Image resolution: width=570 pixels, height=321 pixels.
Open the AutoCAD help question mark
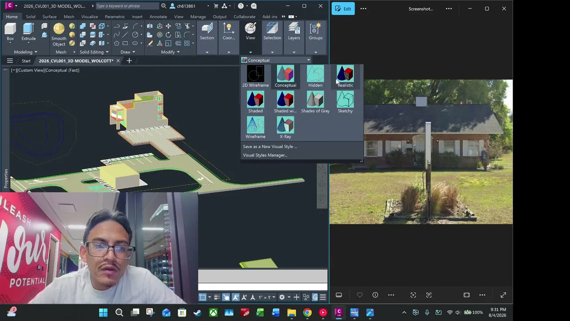241,6
